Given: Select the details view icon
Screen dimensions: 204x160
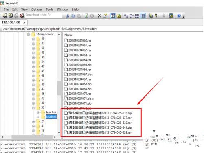Looking at the screenshot, I should [x=143, y=16].
